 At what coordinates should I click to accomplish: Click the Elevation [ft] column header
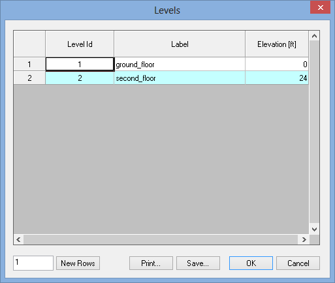point(277,44)
